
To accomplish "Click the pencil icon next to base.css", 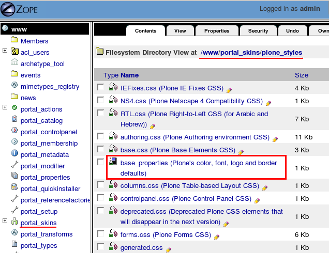I will click(x=241, y=152).
